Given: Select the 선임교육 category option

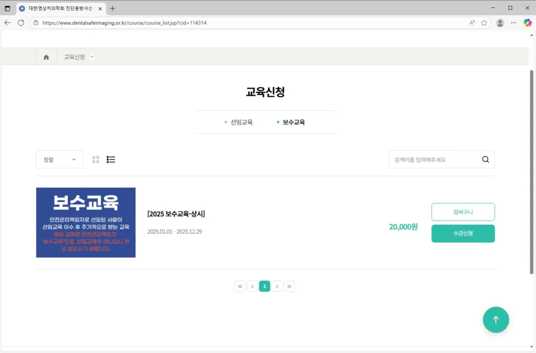Looking at the screenshot, I should coord(241,122).
